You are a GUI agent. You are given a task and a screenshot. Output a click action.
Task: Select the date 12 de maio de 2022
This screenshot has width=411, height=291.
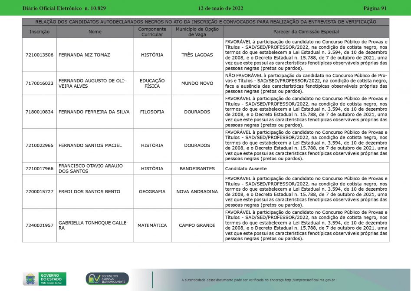coord(220,8)
